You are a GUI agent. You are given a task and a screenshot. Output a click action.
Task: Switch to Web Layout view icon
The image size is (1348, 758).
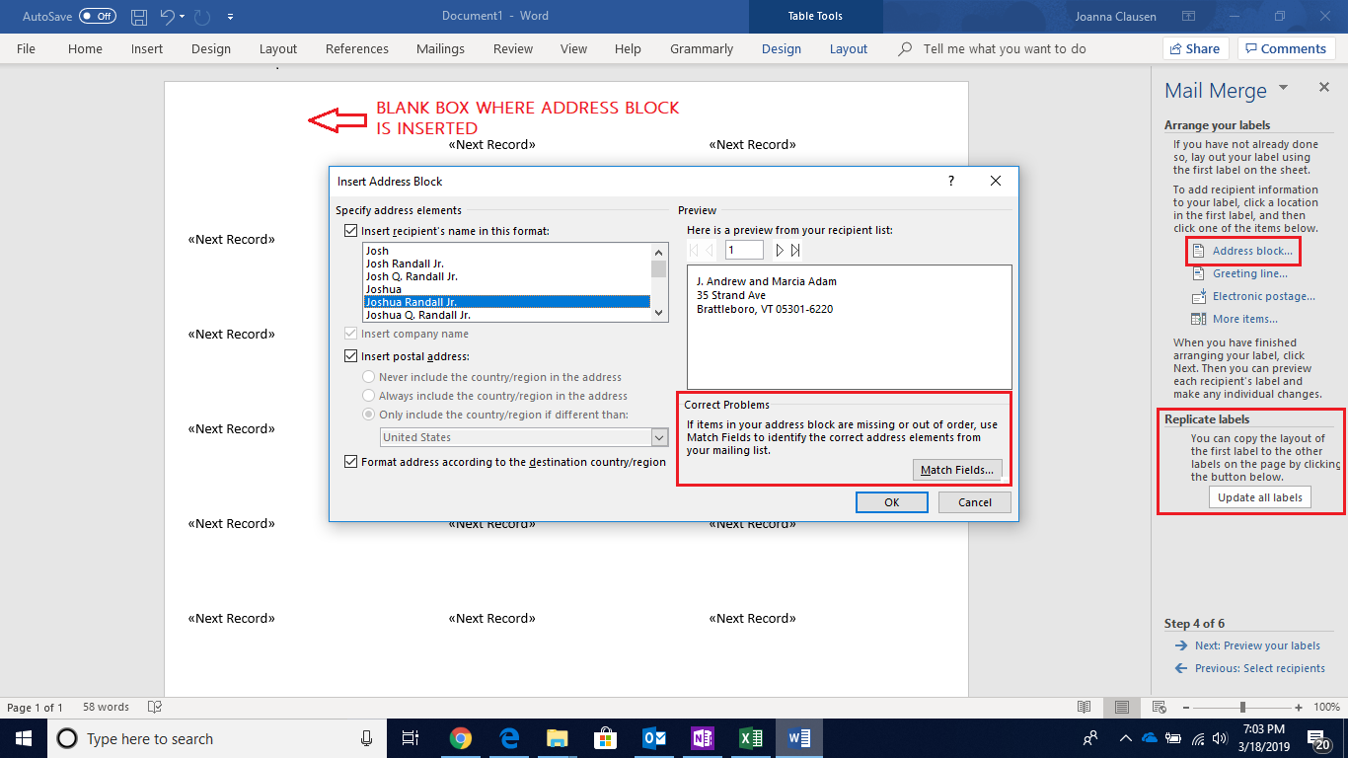pyautogui.click(x=1159, y=707)
